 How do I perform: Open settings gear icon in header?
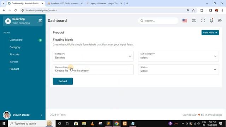click(x=220, y=20)
